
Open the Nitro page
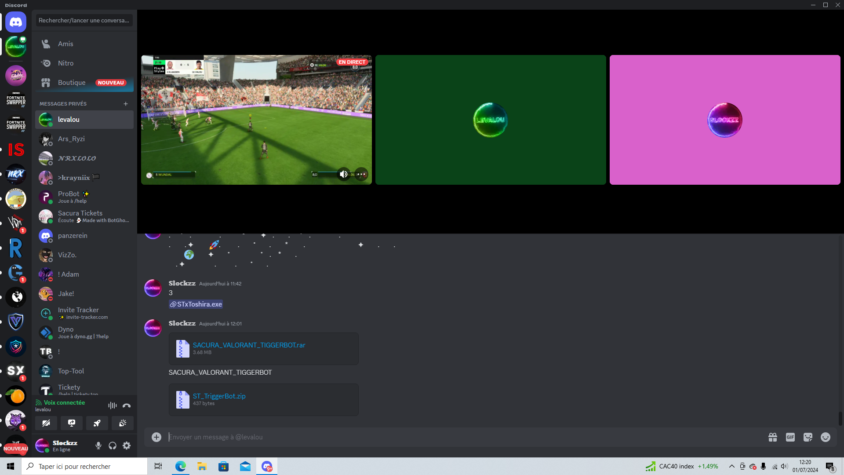[84, 63]
